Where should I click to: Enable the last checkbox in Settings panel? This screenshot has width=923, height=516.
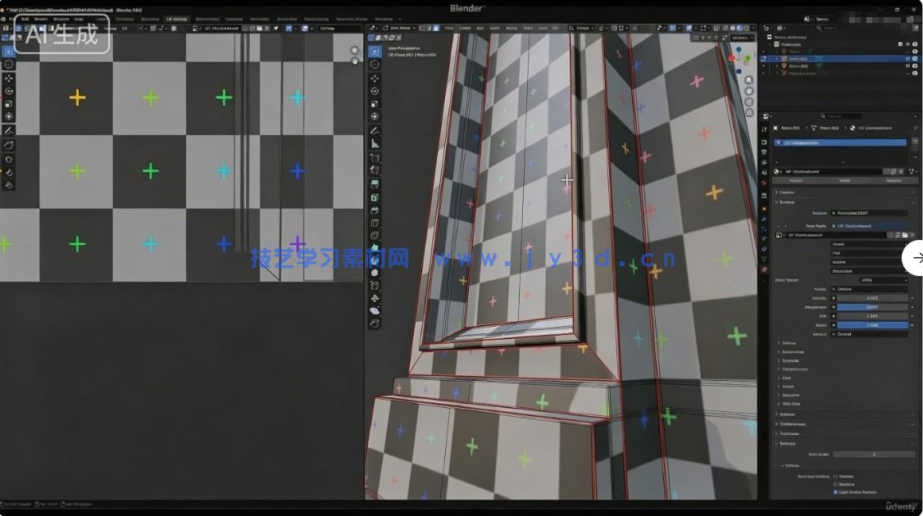click(835, 492)
